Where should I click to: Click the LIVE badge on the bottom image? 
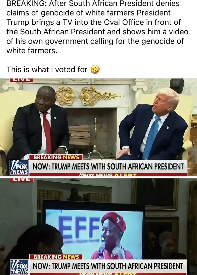22,180
